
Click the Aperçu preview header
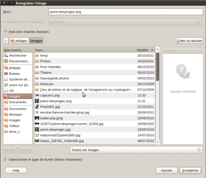(183, 51)
